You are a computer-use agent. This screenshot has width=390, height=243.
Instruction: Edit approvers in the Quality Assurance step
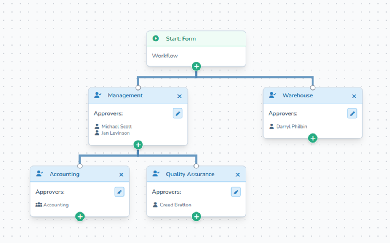click(236, 192)
